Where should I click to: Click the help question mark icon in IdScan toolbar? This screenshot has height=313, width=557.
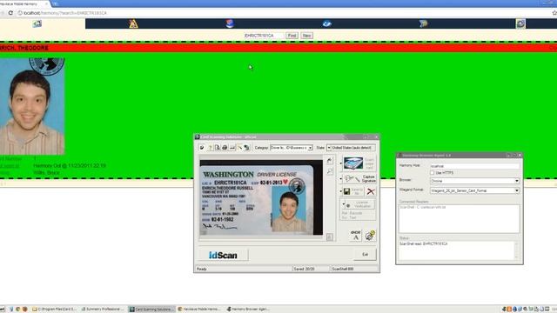[210, 147]
